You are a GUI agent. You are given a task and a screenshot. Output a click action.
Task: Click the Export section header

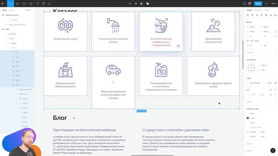coord(249,151)
